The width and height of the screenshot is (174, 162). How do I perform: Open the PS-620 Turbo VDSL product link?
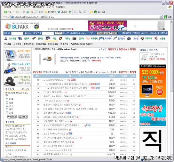coord(91,58)
